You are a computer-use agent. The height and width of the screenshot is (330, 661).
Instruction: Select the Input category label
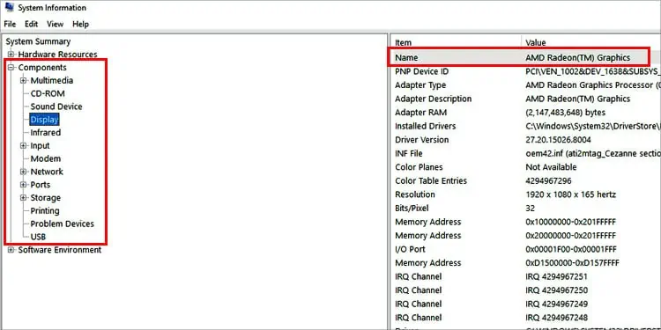point(40,145)
